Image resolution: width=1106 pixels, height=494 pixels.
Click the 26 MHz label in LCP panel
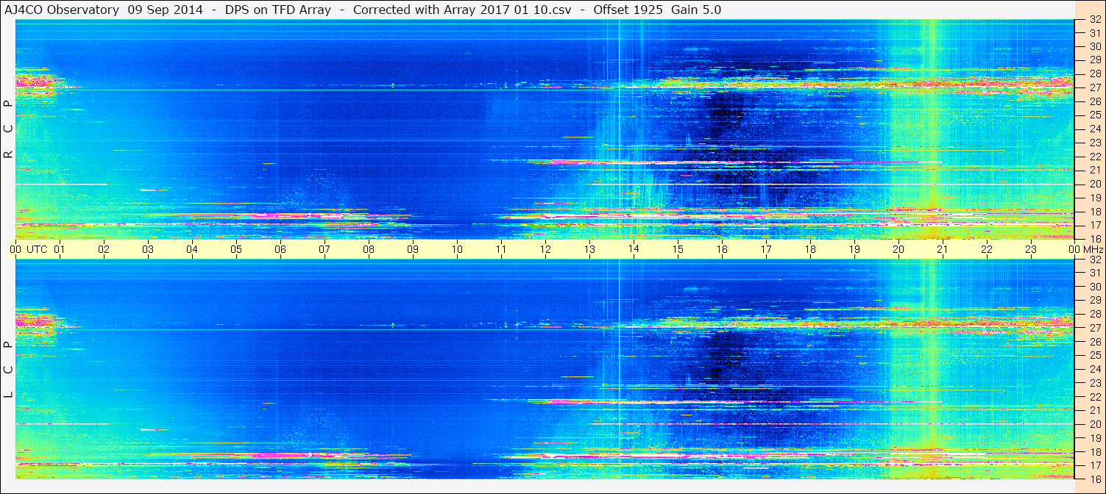tap(1094, 342)
